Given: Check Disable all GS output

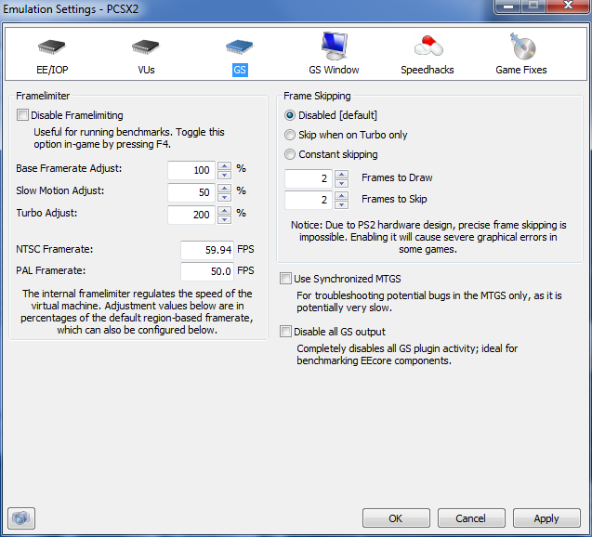Looking at the screenshot, I should pyautogui.click(x=285, y=332).
